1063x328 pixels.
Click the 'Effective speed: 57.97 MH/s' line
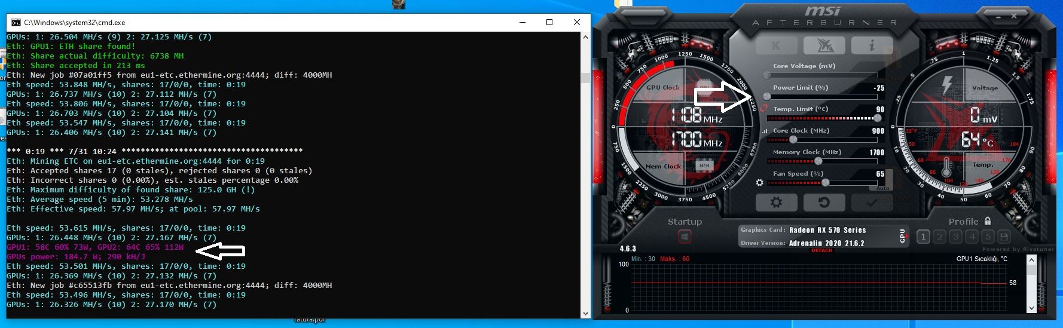coord(133,209)
